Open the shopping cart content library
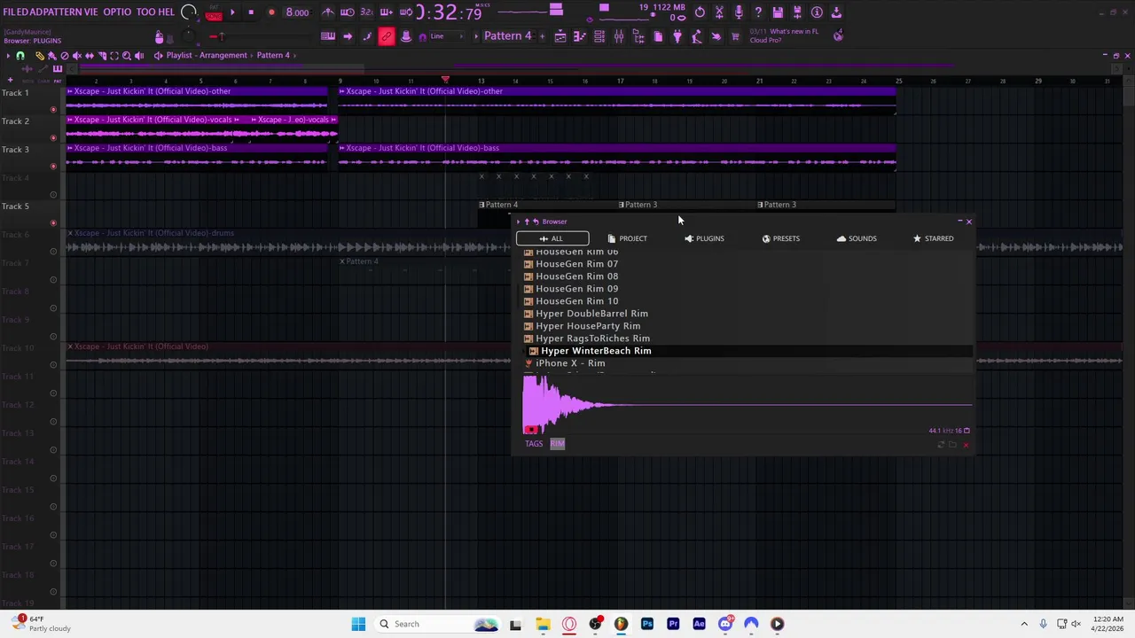The width and height of the screenshot is (1135, 638). point(735,36)
